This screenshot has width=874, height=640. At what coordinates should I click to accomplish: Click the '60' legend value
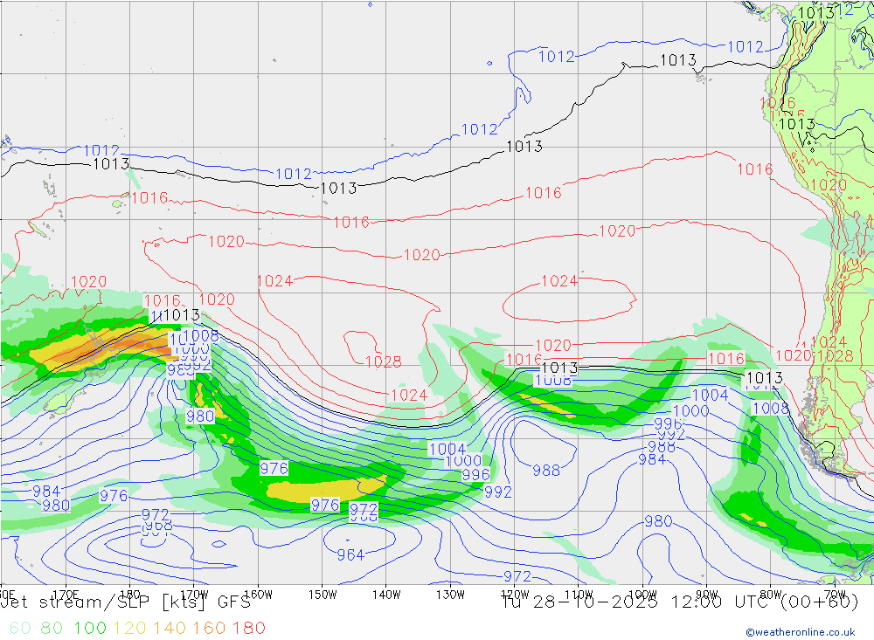tap(21, 628)
